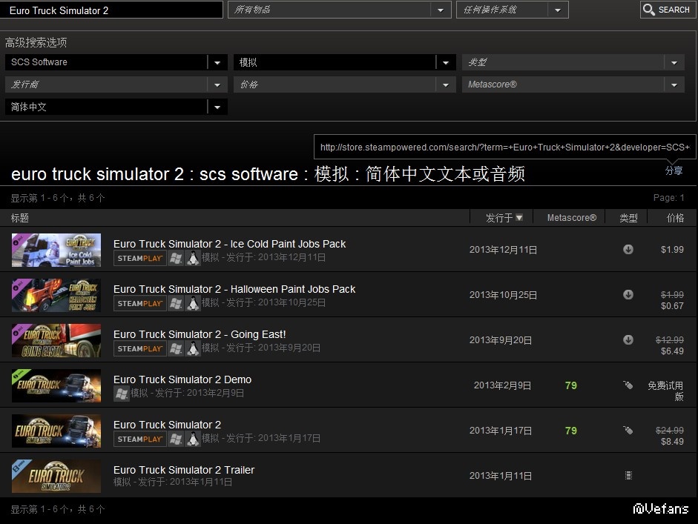Click the video type icon for Trailer row

tap(628, 475)
